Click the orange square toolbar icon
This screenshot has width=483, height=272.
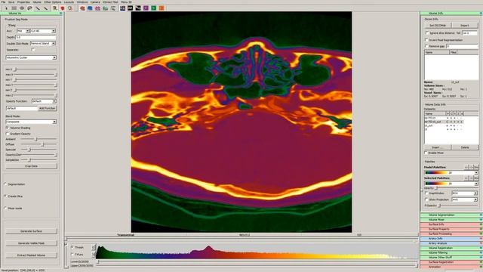pos(162,8)
